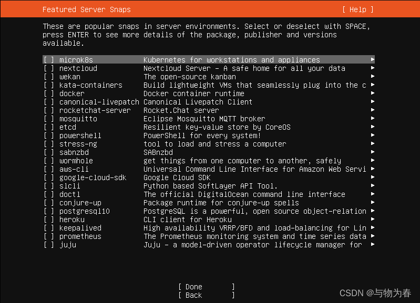Expand details arrow for juju row

click(x=372, y=244)
